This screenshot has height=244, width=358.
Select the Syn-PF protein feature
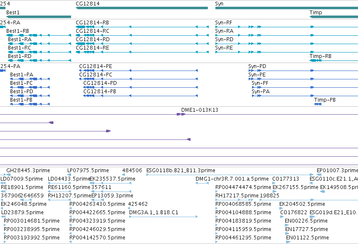tap(305, 87)
